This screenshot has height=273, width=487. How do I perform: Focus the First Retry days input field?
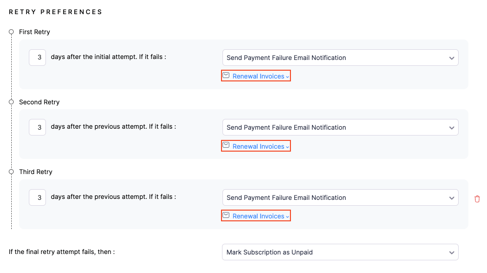point(38,58)
